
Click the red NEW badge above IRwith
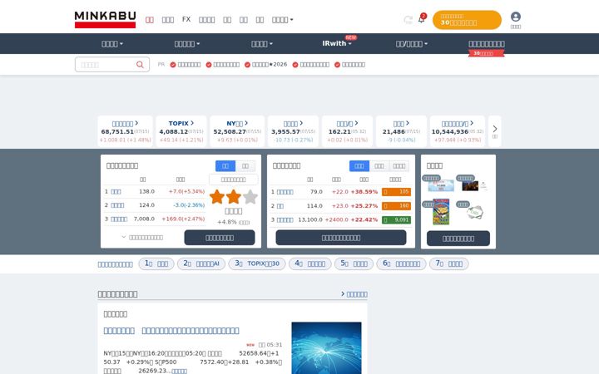point(351,37)
